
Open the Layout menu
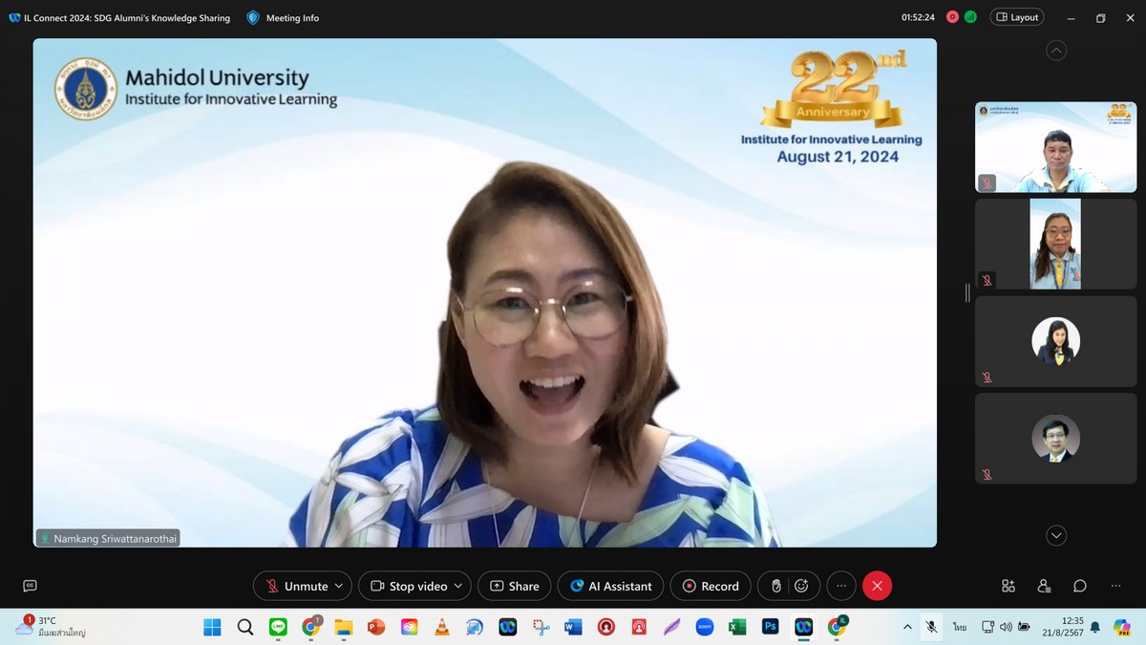[1017, 17]
